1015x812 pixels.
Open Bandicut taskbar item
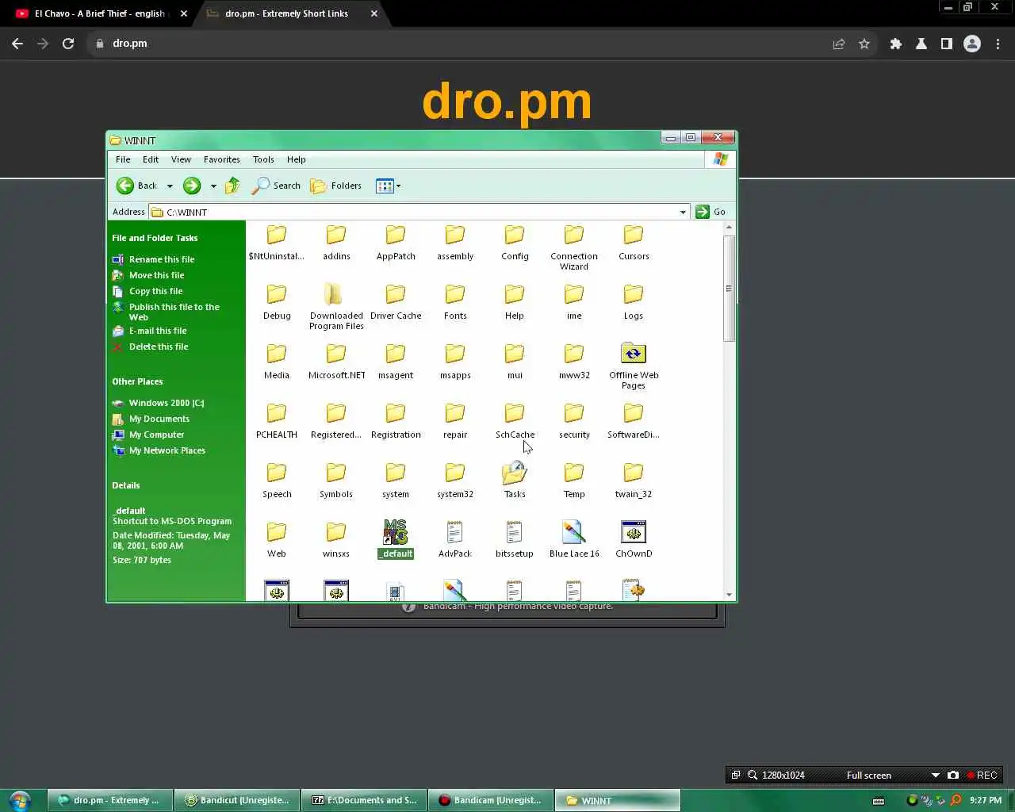237,800
